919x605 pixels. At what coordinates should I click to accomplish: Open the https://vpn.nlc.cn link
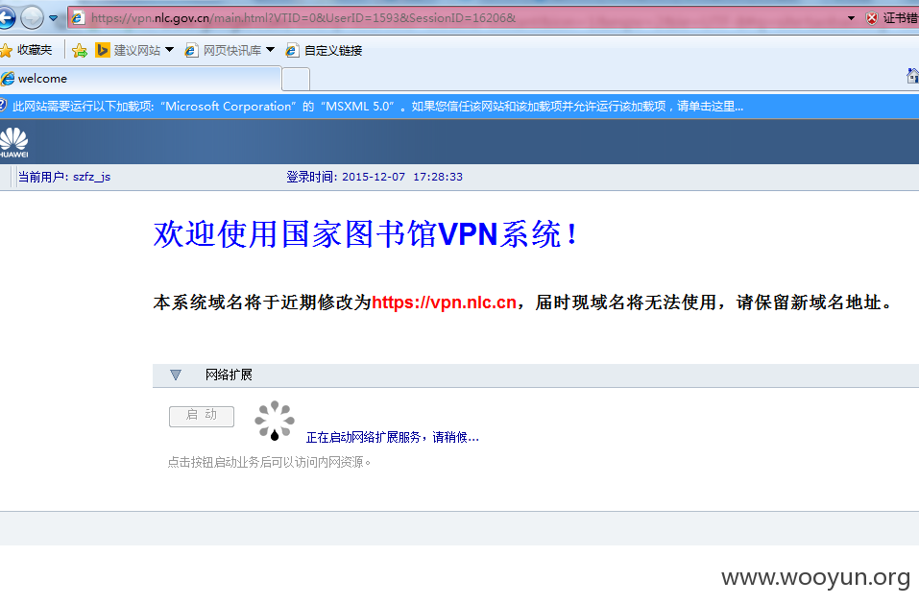[x=444, y=302]
